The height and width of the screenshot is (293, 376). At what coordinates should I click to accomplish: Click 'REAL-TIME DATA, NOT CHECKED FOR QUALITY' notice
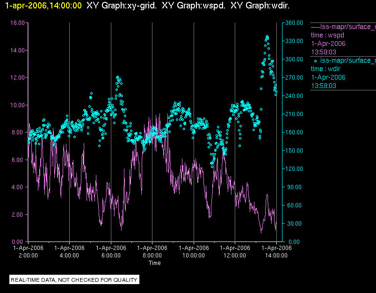[x=74, y=280]
